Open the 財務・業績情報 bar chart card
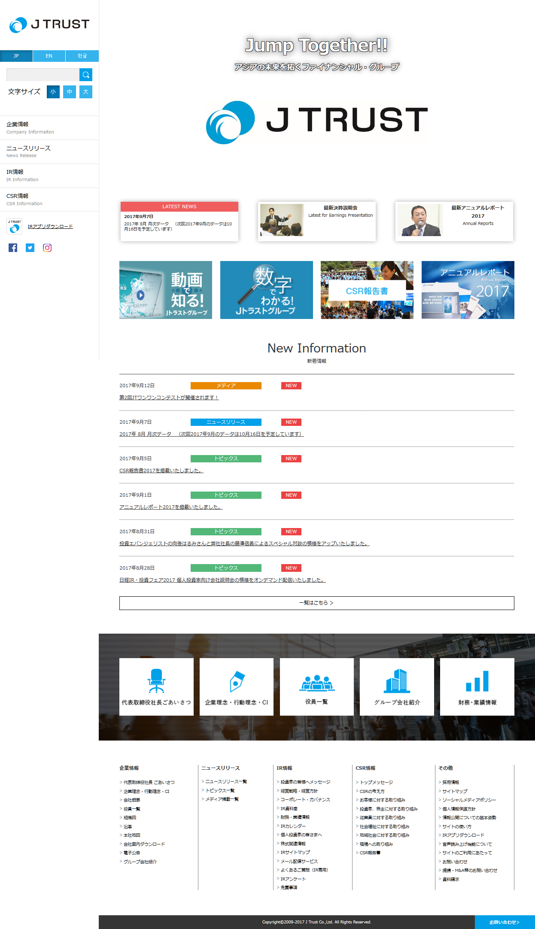Screen dimensions: 535x929 477,687
